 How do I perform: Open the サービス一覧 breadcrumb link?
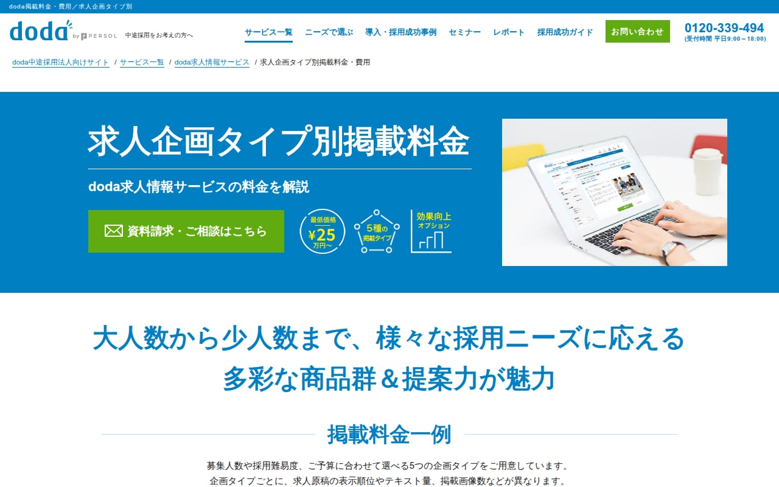coord(142,62)
